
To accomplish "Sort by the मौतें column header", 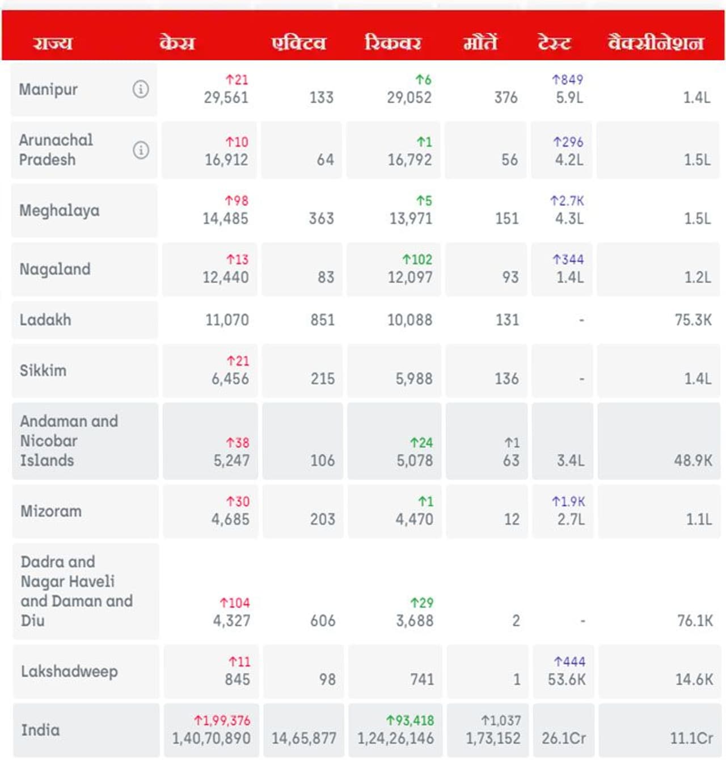I will click(480, 43).
